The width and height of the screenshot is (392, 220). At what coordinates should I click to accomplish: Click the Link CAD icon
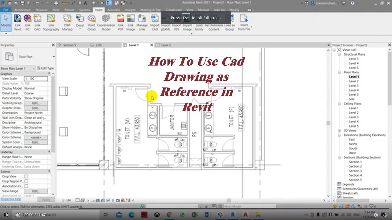click(37, 22)
